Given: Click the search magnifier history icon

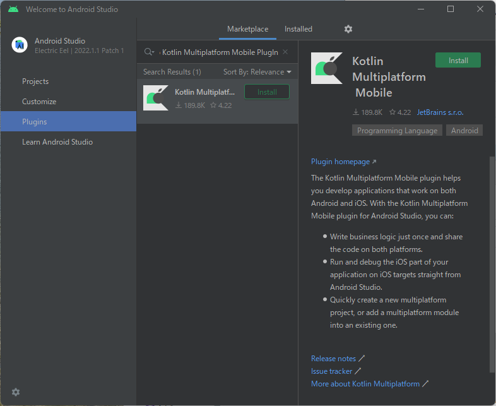Looking at the screenshot, I should tap(150, 52).
